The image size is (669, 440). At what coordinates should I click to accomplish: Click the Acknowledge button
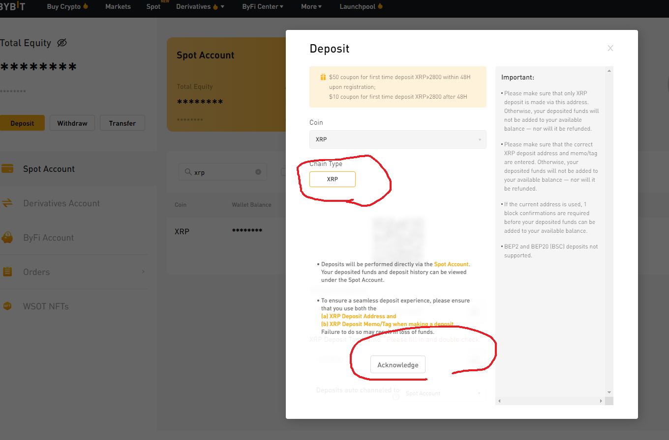point(397,365)
